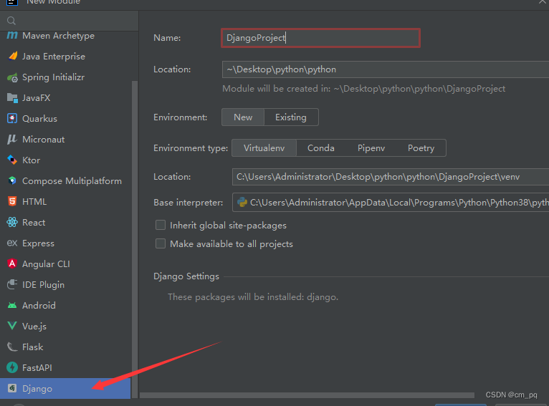Click the Express 'ex' icon
549x406 pixels.
pos(12,243)
